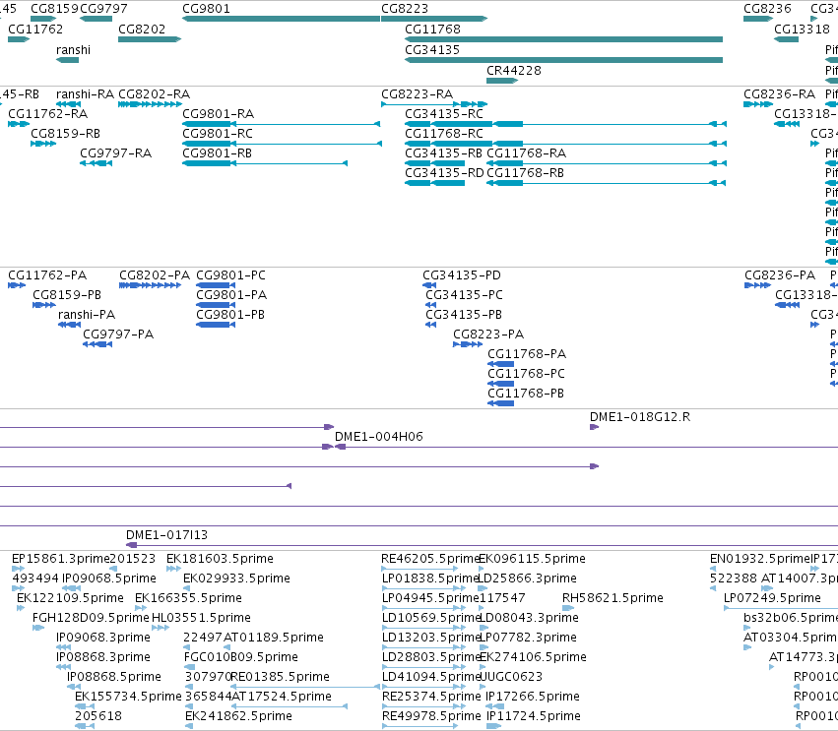Viewport: 838px width, 731px height.
Task: Select EST EK181603.5prime
Action: point(220,559)
